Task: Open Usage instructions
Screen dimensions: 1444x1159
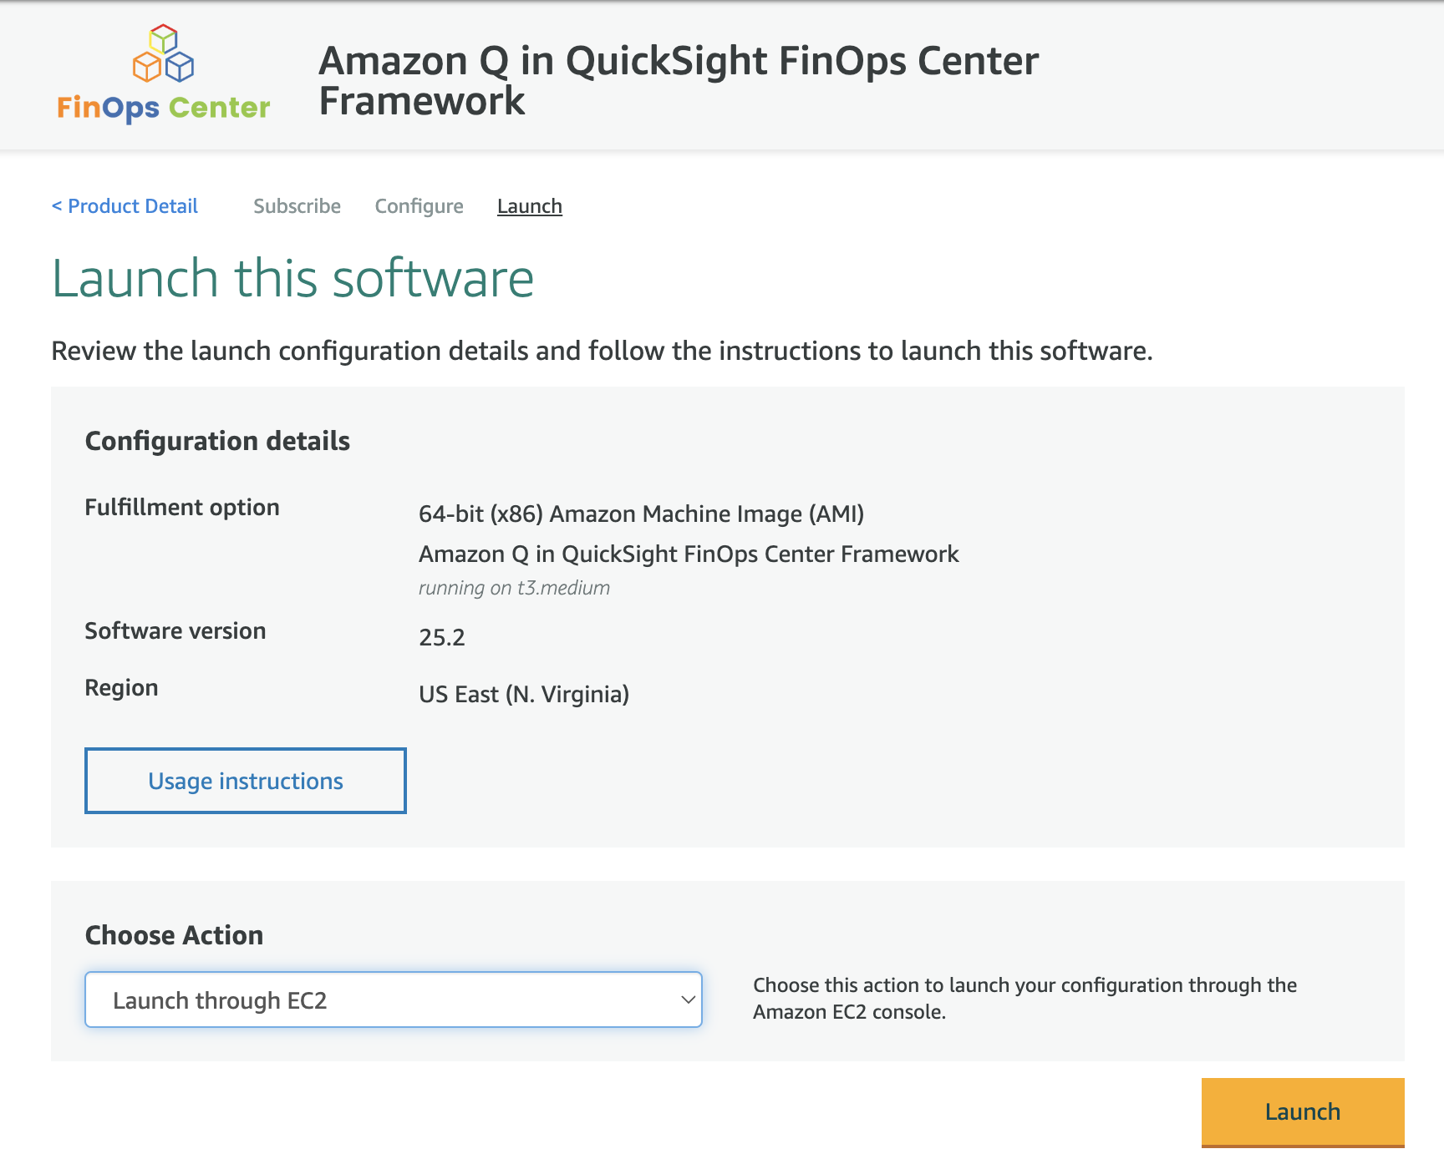Action: (x=246, y=781)
